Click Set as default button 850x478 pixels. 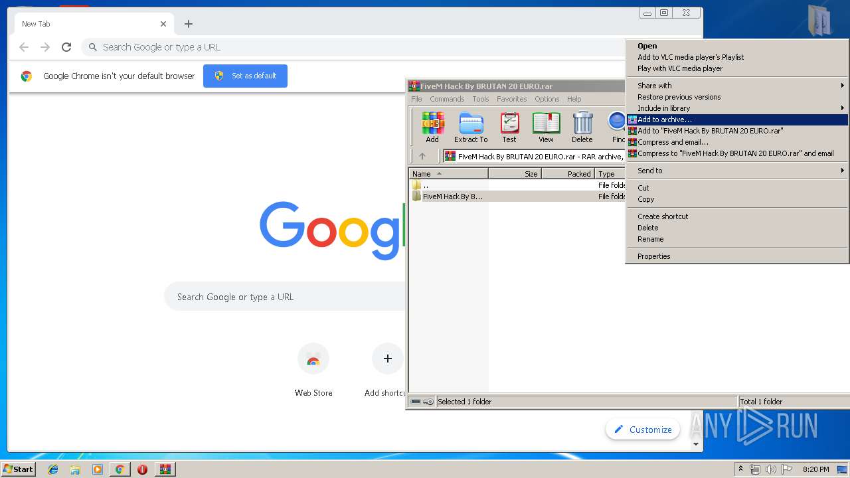point(245,76)
